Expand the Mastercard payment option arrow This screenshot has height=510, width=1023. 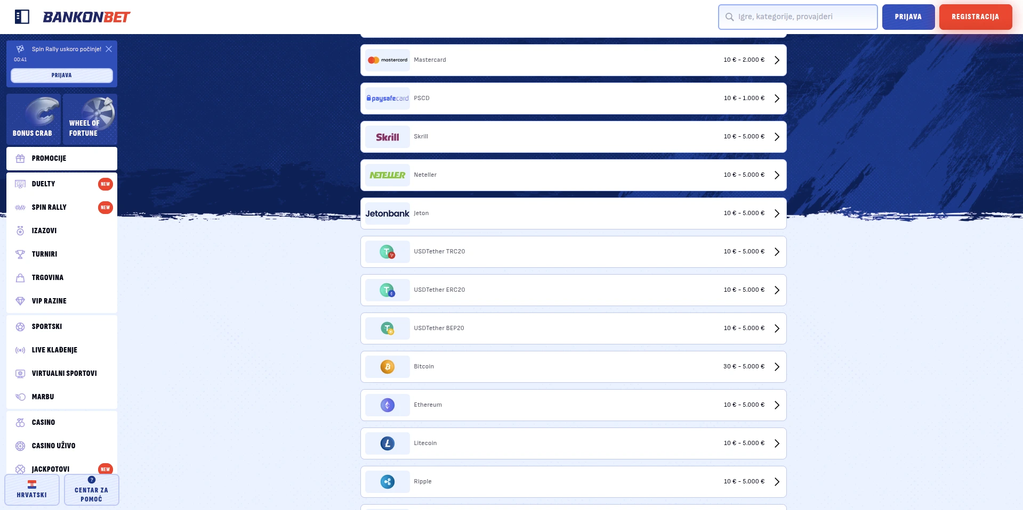pyautogui.click(x=777, y=60)
